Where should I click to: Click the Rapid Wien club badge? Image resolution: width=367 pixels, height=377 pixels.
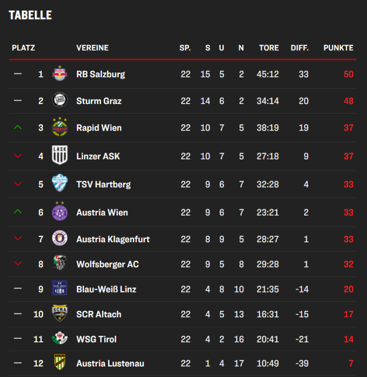click(60, 127)
